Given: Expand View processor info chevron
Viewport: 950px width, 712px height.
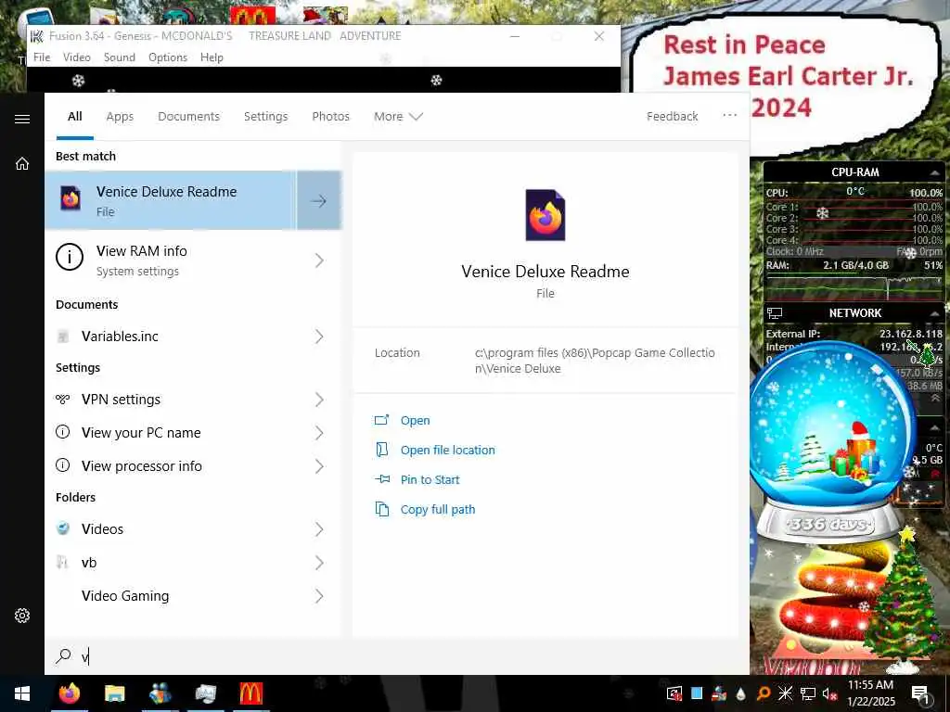Looking at the screenshot, I should coord(319,466).
